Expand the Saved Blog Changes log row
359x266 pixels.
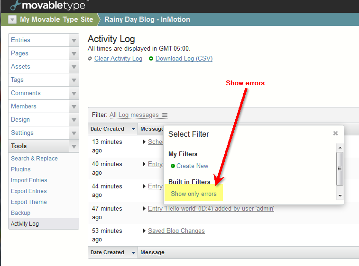(x=144, y=231)
